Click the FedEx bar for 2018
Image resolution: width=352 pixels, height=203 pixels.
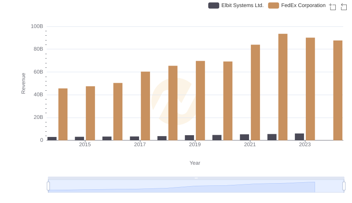[173, 103]
